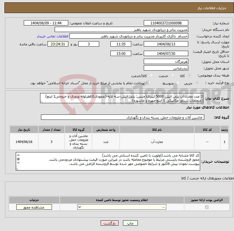Click the remaining days field showing 3
Image resolution: width=234 pixels, height=231 pixels.
pyautogui.click(x=89, y=44)
